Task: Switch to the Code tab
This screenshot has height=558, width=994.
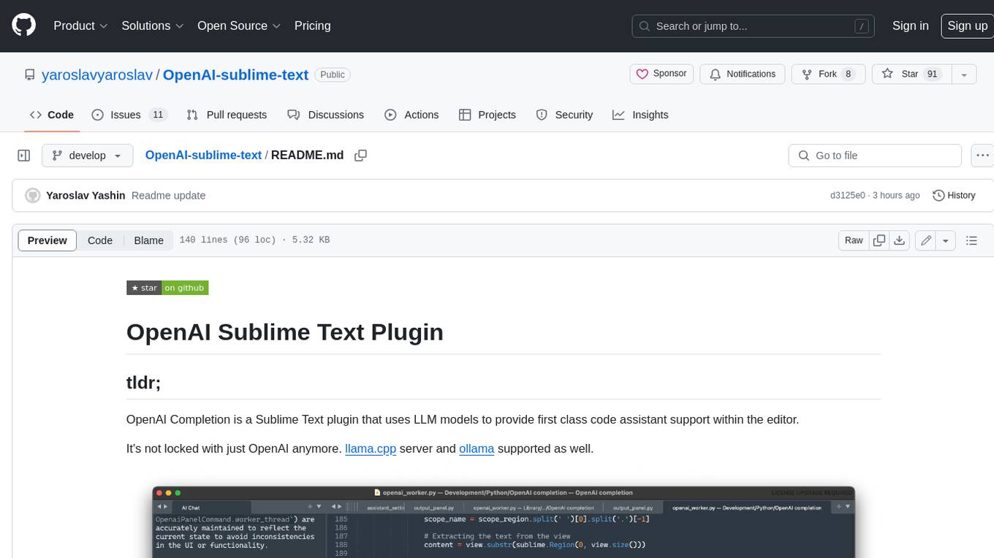Action: pyautogui.click(x=51, y=115)
